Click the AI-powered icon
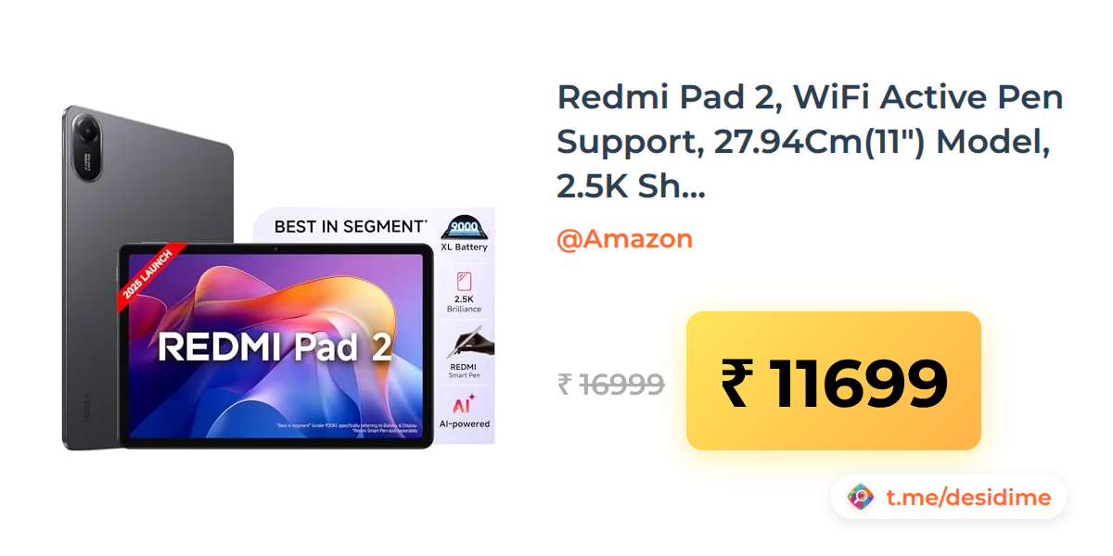Viewport: 1113px width, 556px height. click(x=465, y=411)
